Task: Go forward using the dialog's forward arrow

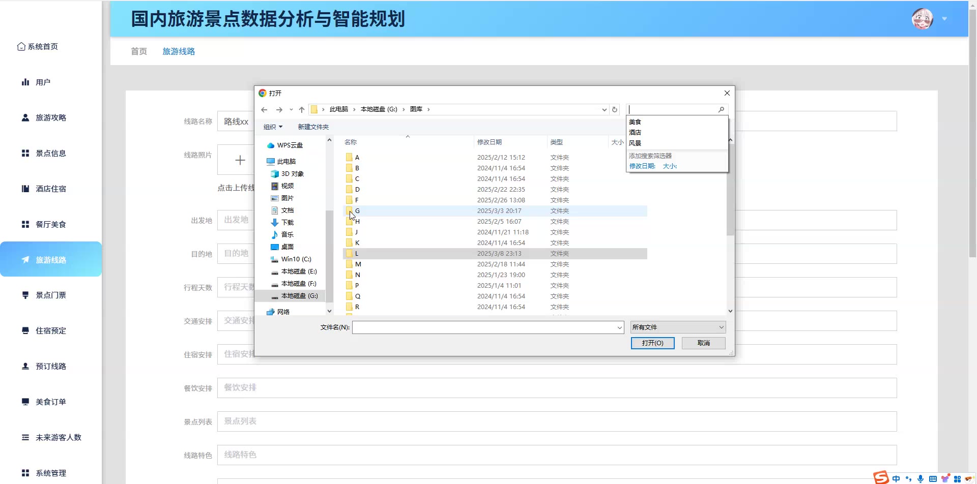Action: (x=279, y=110)
